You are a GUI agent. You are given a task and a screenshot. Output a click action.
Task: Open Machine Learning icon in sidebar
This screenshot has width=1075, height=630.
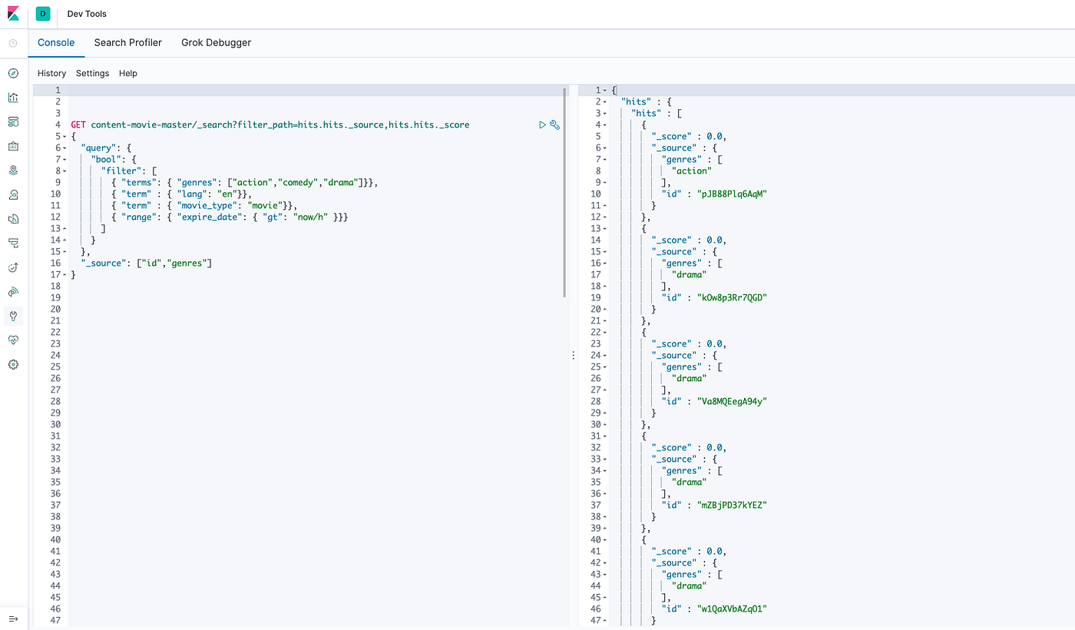13,194
